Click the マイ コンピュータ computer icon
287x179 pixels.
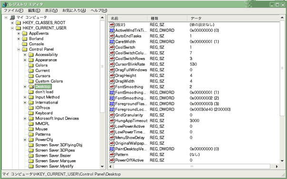click(x=12, y=18)
